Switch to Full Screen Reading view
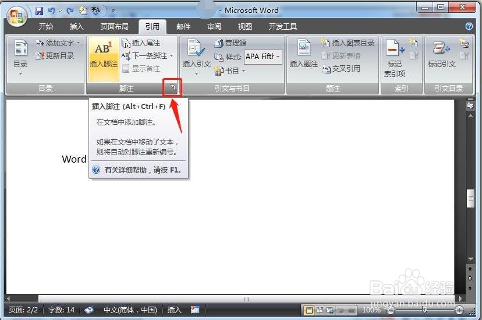Screen dimensions: 482x320 click(x=320, y=310)
